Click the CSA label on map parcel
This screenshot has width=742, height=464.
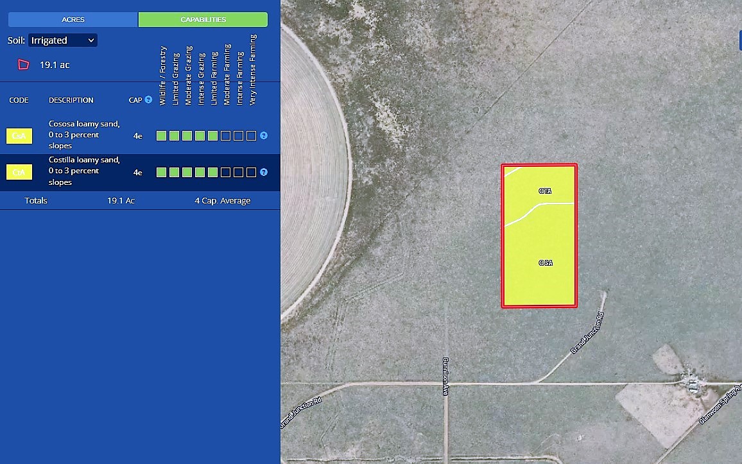pyautogui.click(x=545, y=263)
